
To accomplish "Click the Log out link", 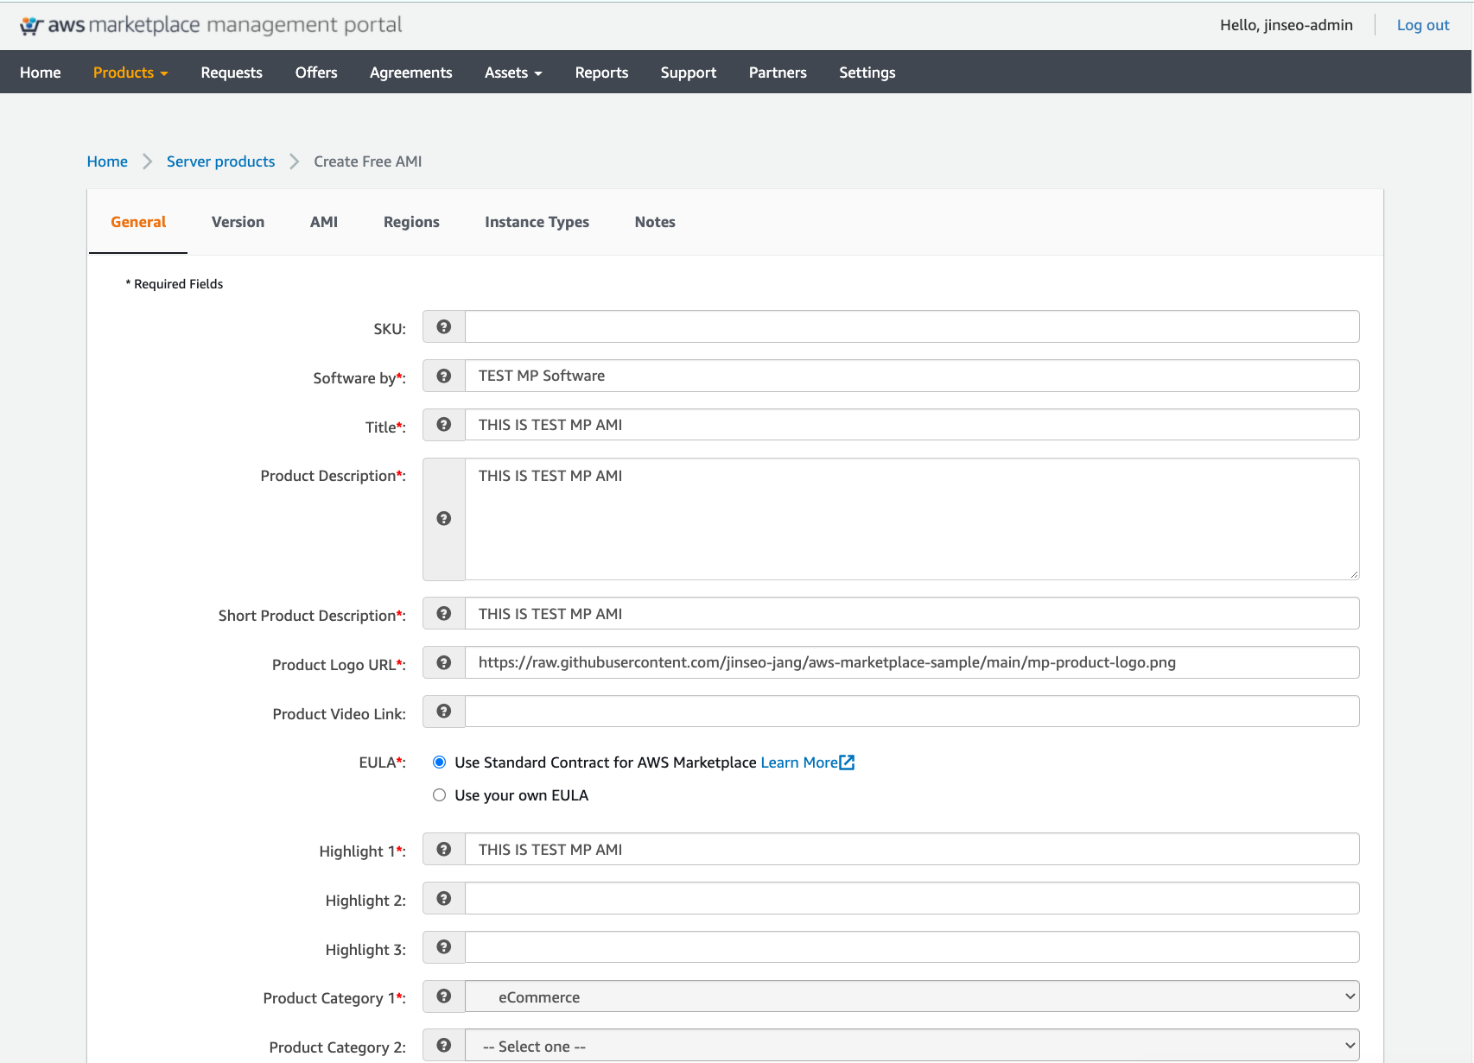I will tap(1423, 25).
